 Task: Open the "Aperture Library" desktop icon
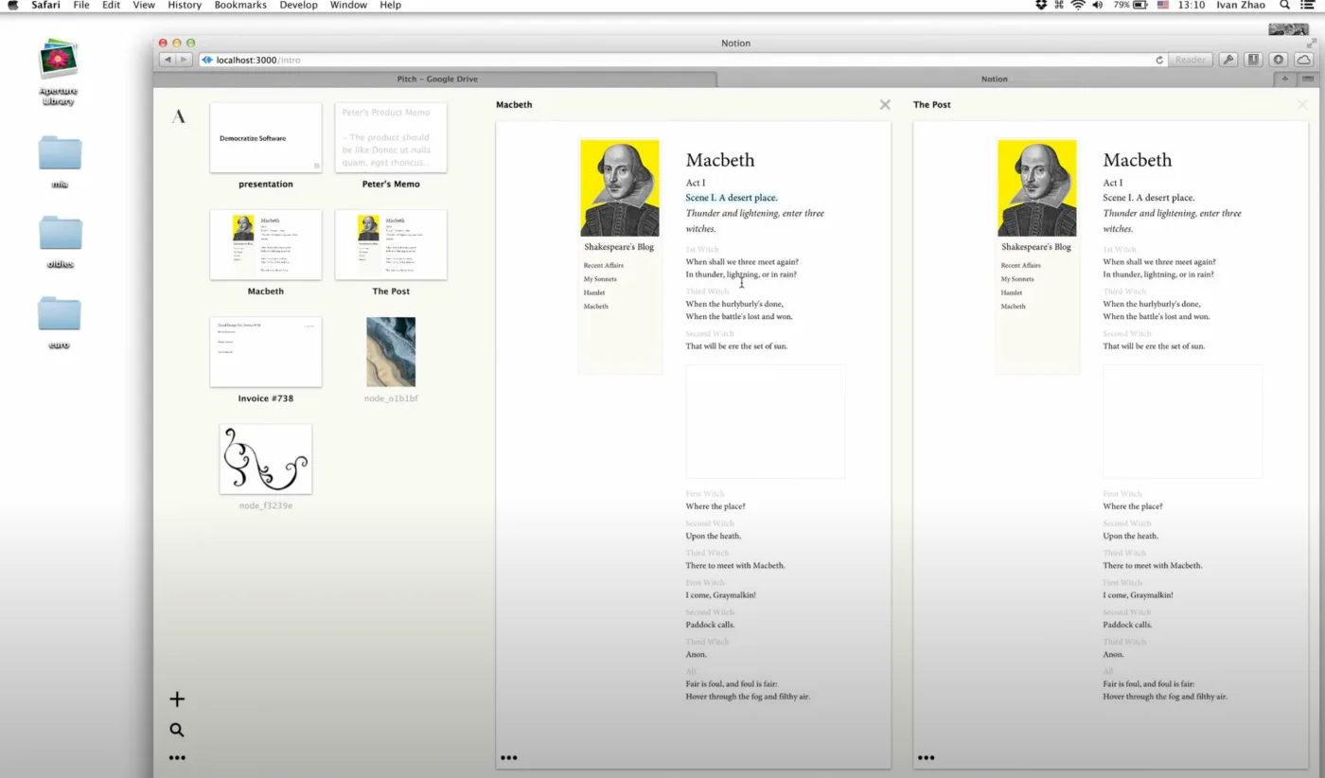pyautogui.click(x=59, y=71)
